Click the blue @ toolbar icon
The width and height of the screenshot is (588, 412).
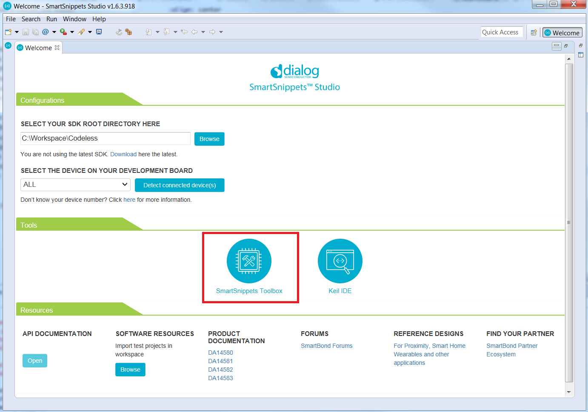coord(46,32)
